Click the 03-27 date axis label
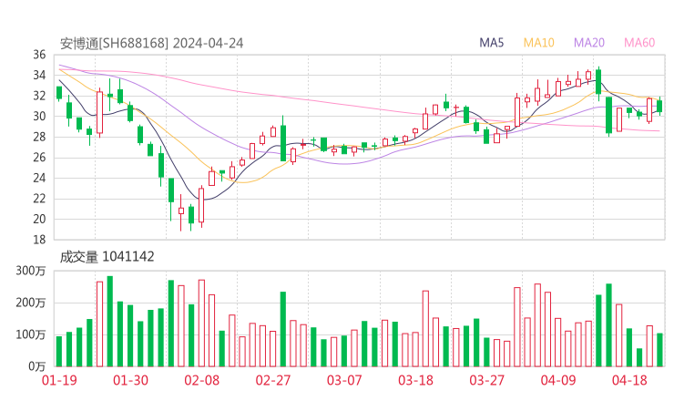The height and width of the screenshot is (401, 674). point(486,380)
